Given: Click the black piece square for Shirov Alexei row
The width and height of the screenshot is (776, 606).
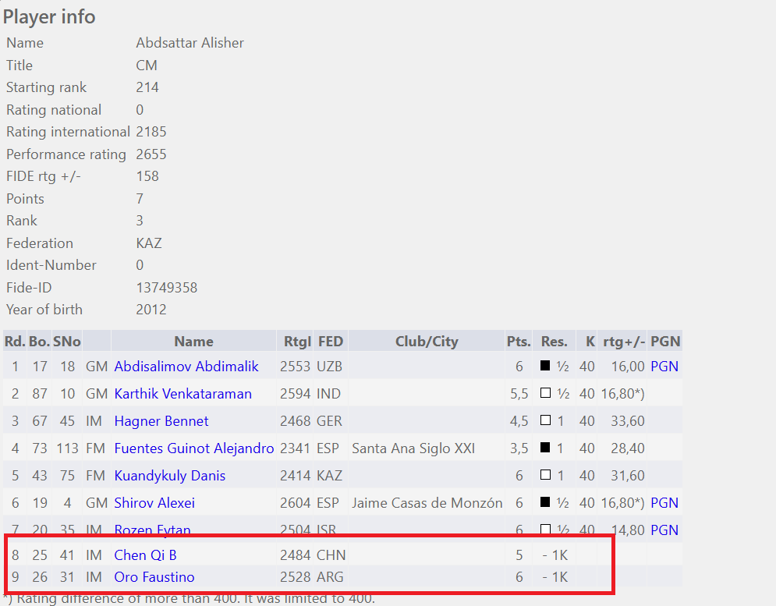Looking at the screenshot, I should pyautogui.click(x=545, y=501).
